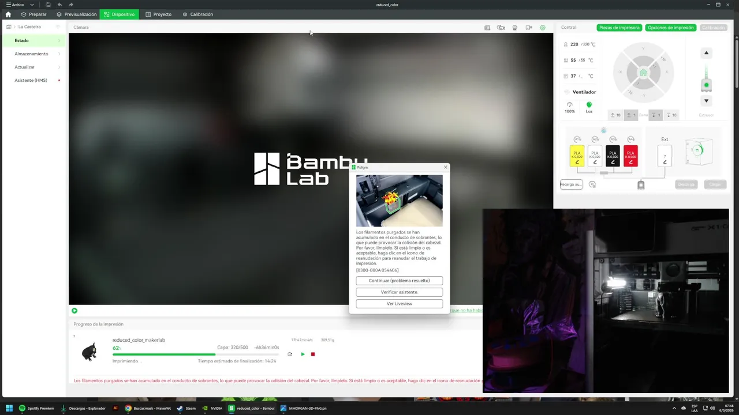Open the Preparar tab
Screen dimensions: 739x415
(x=33, y=14)
